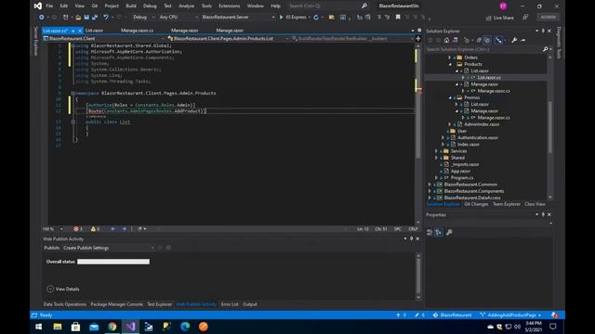Open the 100 % zoom level dropdown
Viewport: 595px width, 334px height.
click(53, 229)
